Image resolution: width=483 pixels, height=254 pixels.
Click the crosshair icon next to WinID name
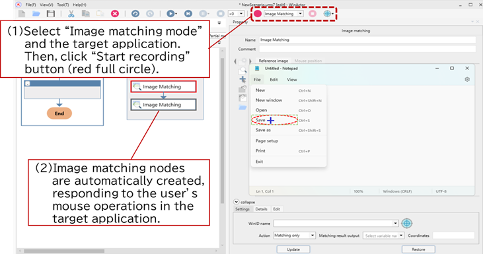[407, 223]
